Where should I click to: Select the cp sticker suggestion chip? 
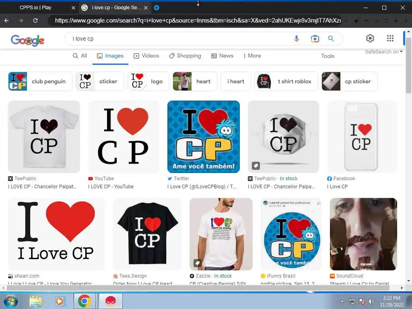(350, 81)
